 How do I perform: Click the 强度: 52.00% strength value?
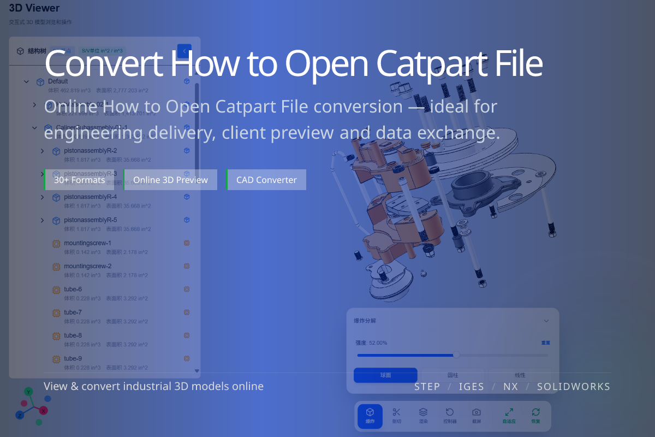(371, 342)
